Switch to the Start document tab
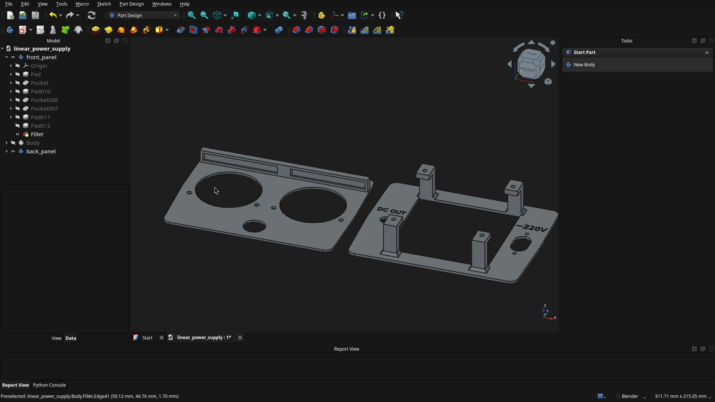Image resolution: width=715 pixels, height=402 pixels. click(x=147, y=338)
